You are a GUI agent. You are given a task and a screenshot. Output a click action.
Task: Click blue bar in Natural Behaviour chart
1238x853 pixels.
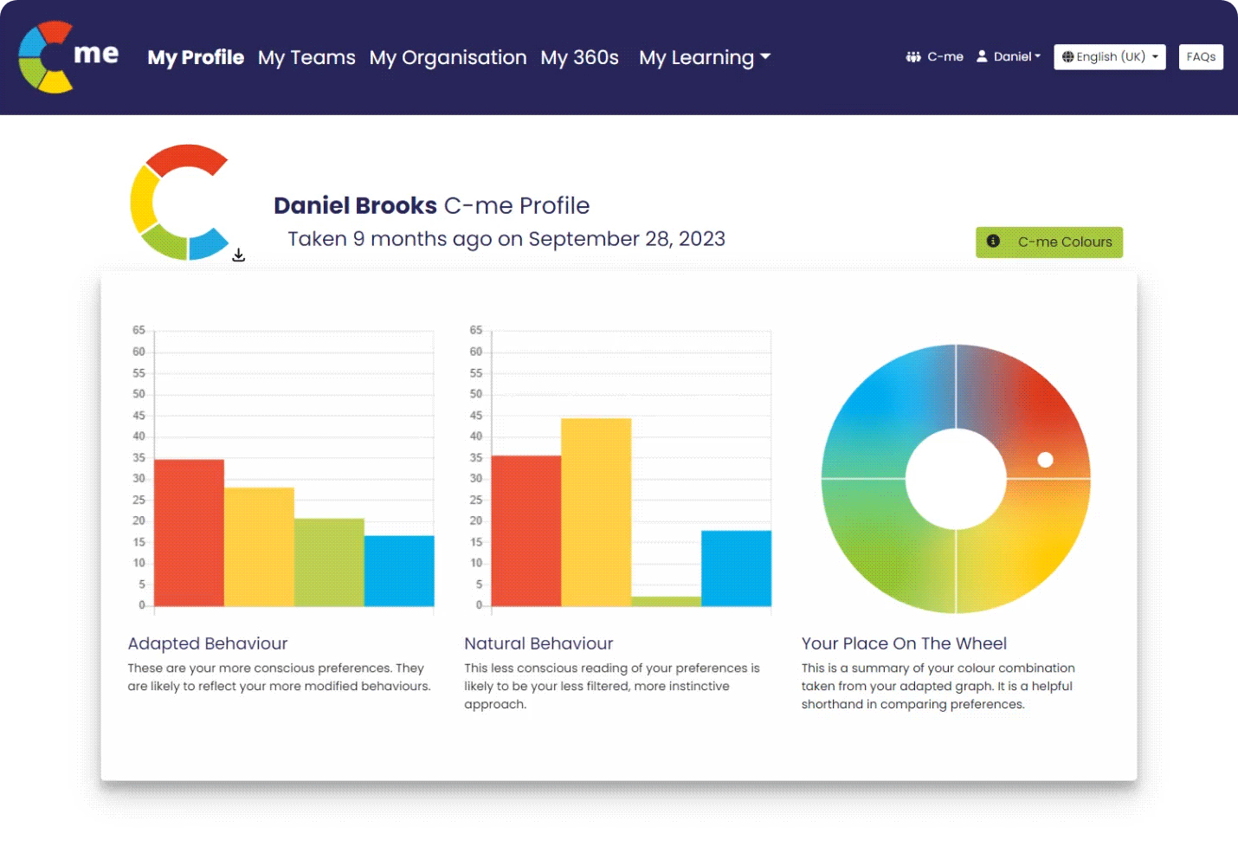[736, 568]
